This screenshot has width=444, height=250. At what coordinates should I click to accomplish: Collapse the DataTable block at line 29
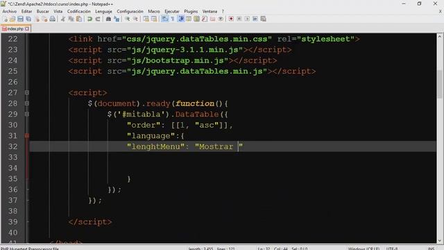pyautogui.click(x=27, y=114)
